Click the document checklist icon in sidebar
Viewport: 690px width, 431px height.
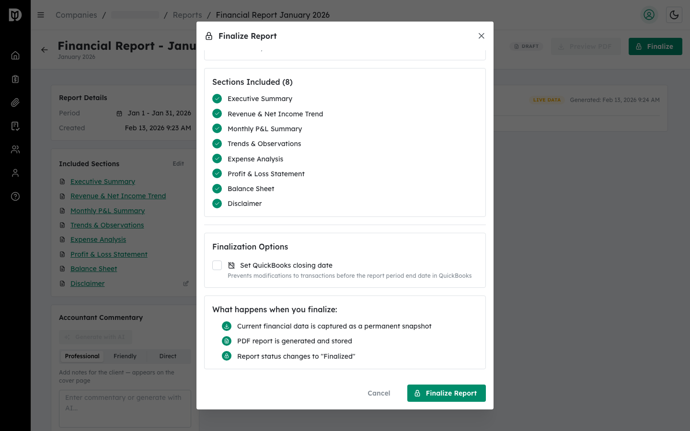15,125
